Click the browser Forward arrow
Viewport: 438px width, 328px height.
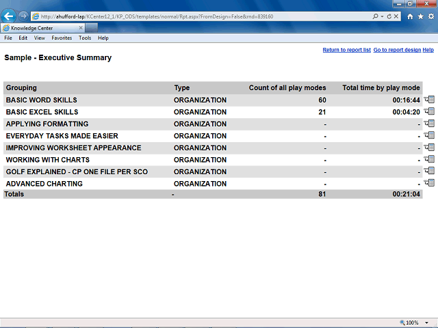point(23,16)
